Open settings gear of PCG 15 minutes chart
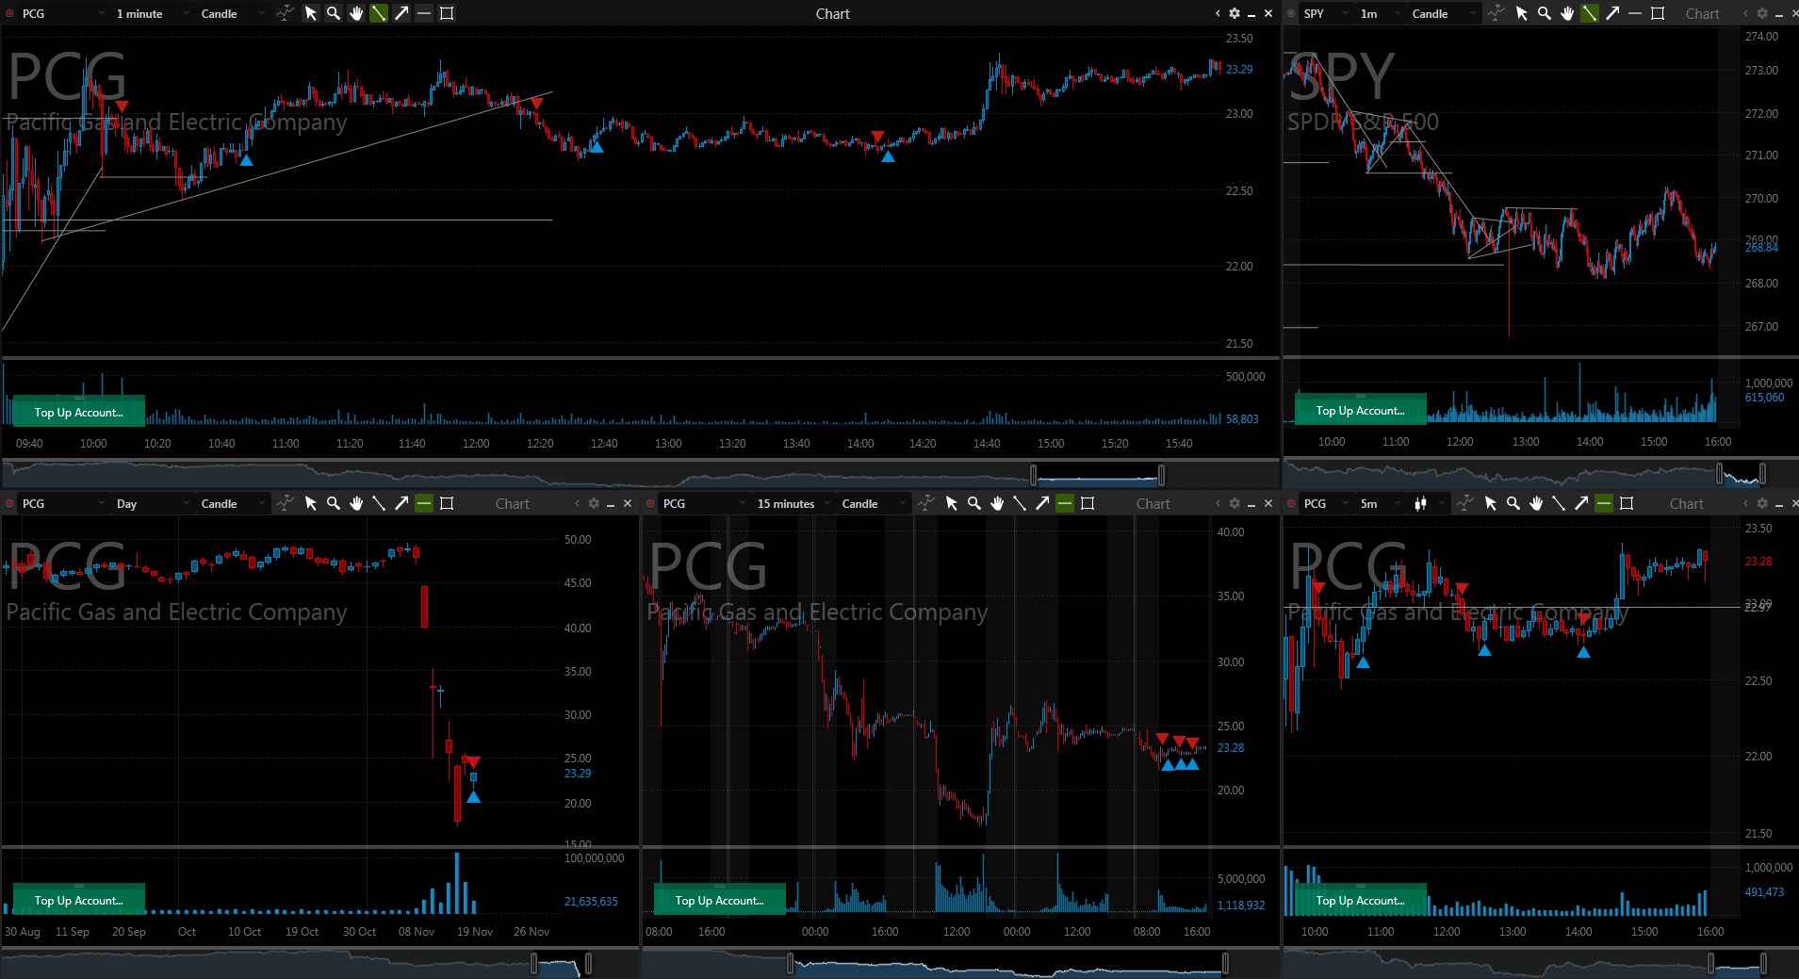This screenshot has height=979, width=1799. click(1235, 503)
